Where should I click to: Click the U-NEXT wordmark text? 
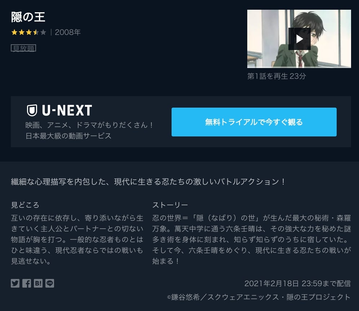coord(67,111)
